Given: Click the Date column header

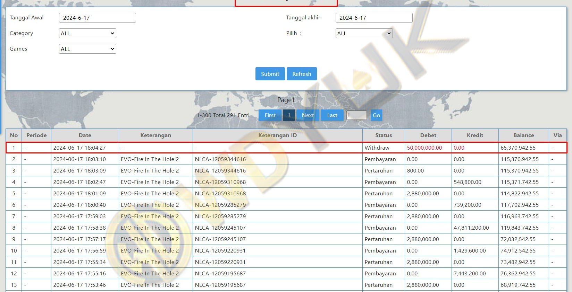Looking at the screenshot, I should point(85,135).
